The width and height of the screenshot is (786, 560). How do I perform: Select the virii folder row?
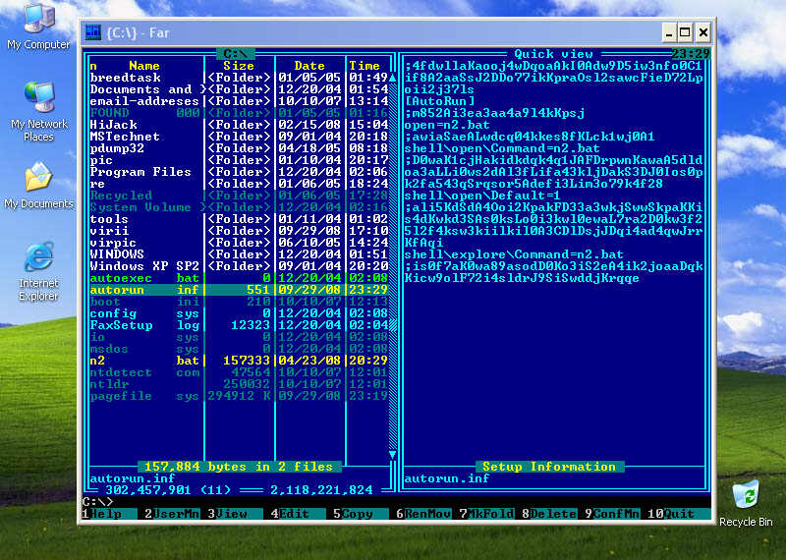point(239,231)
